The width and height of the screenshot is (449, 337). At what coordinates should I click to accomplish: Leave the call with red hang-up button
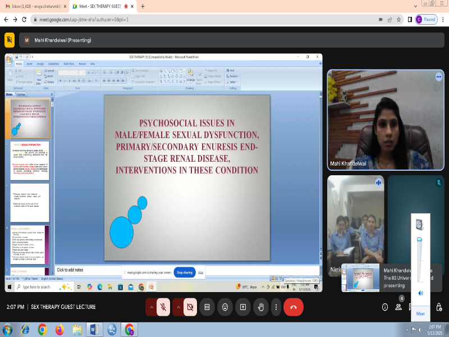294,307
